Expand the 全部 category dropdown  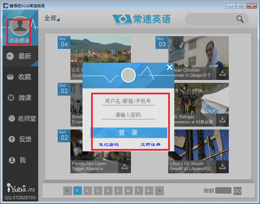(52, 18)
